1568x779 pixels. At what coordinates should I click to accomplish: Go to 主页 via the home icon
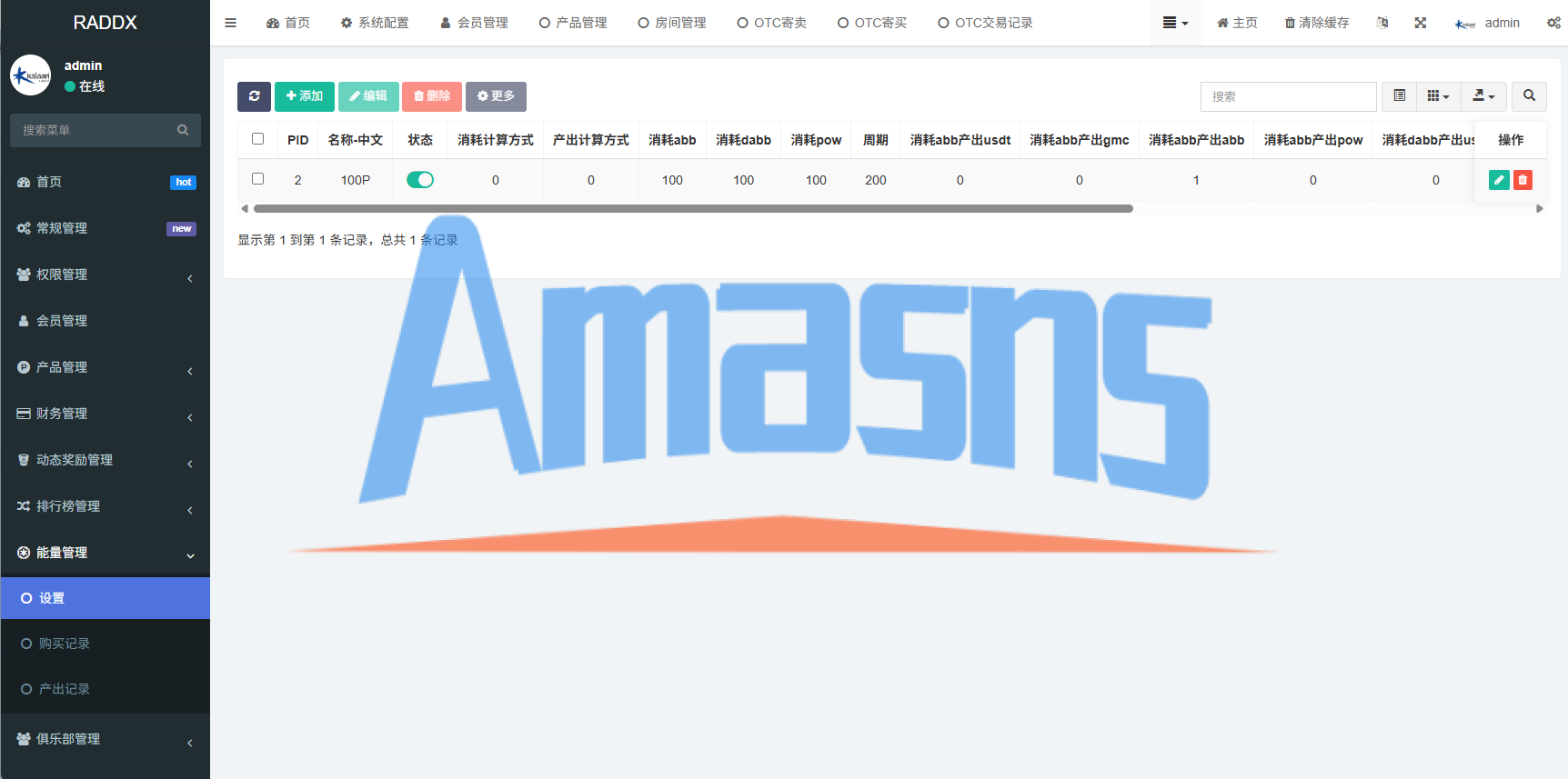(x=1237, y=23)
